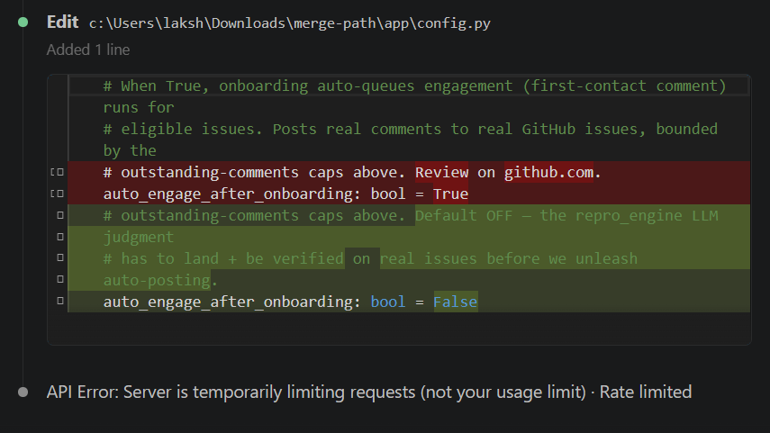Click the added 'auto-posting.' line

click(x=160, y=280)
